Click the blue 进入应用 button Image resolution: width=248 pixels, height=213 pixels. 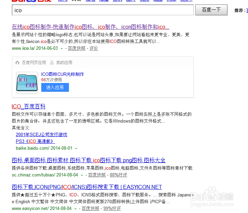click(x=55, y=87)
